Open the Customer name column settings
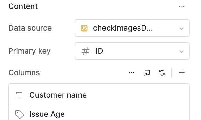Viewport: 201px width, 120px height. click(99, 95)
